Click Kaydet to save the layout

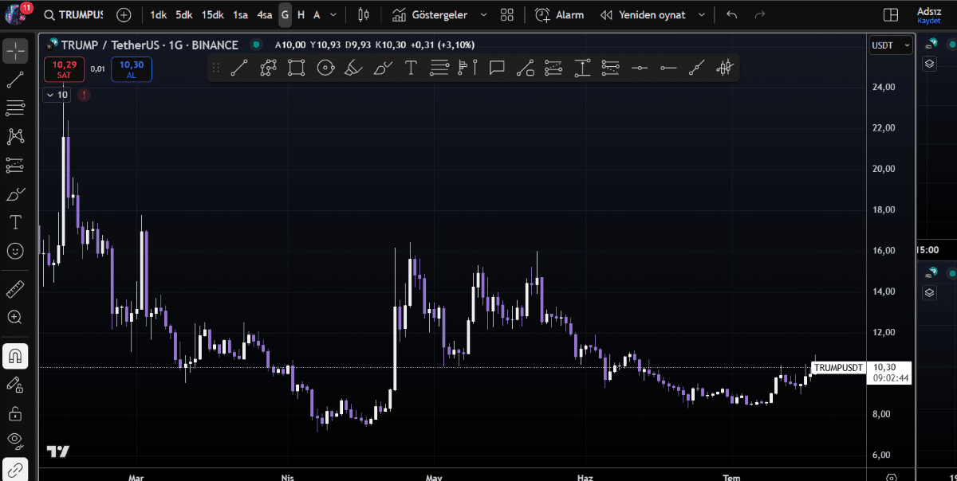click(929, 21)
